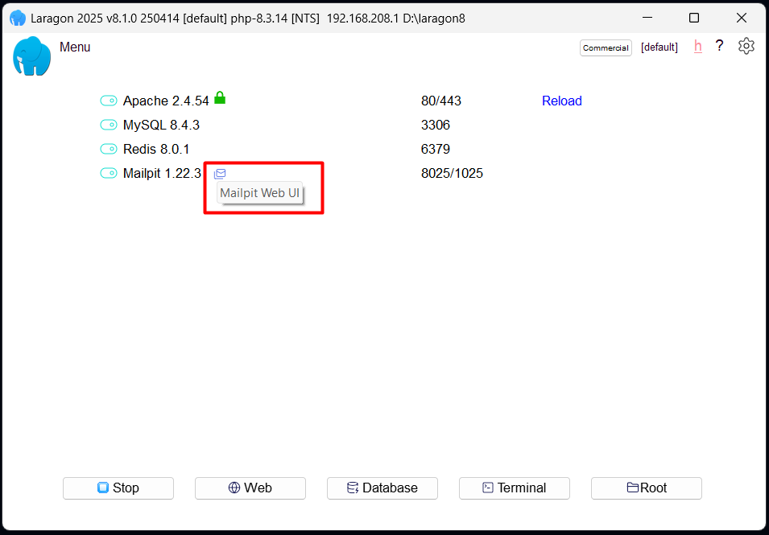
Task: Click the Laragon elephant logo
Action: tap(32, 56)
